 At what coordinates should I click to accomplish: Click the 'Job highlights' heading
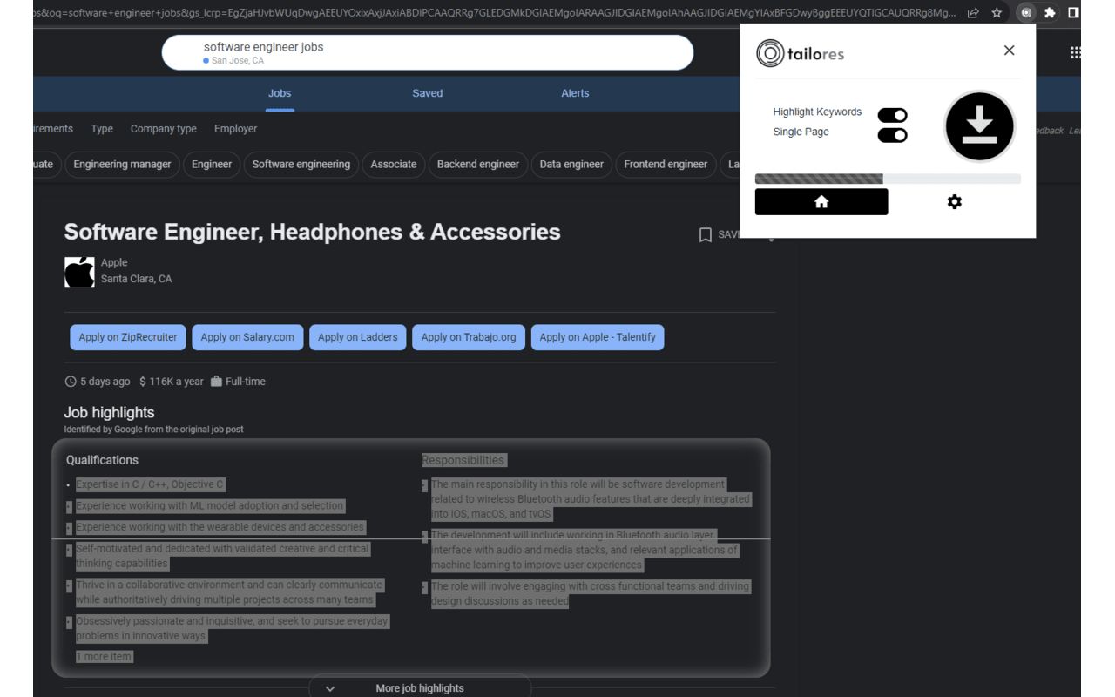point(109,412)
